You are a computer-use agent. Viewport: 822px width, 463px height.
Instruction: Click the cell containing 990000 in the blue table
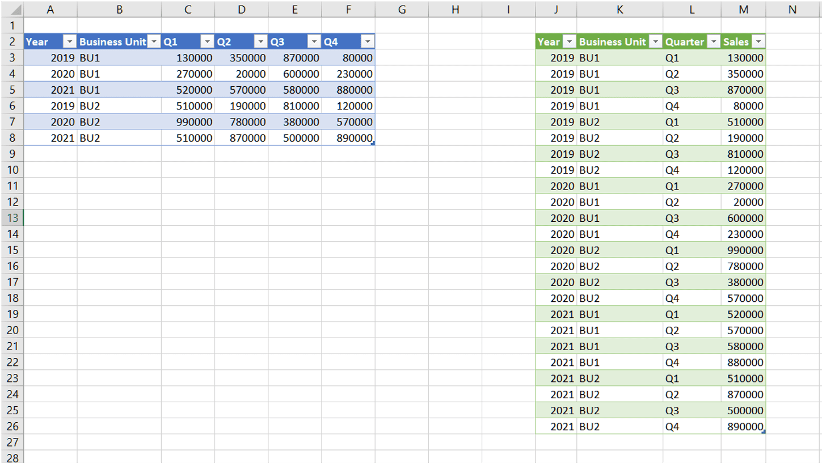tap(187, 121)
